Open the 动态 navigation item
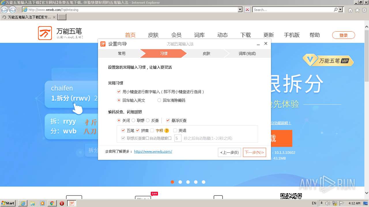 point(222,35)
